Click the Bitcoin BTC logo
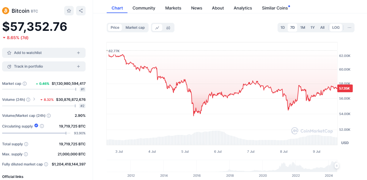The image size is (367, 180). [5, 11]
